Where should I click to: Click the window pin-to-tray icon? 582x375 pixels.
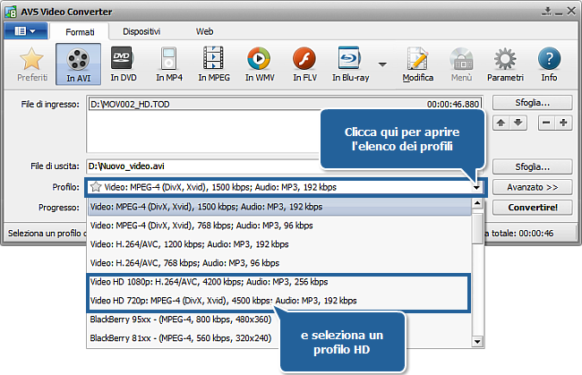click(546, 12)
